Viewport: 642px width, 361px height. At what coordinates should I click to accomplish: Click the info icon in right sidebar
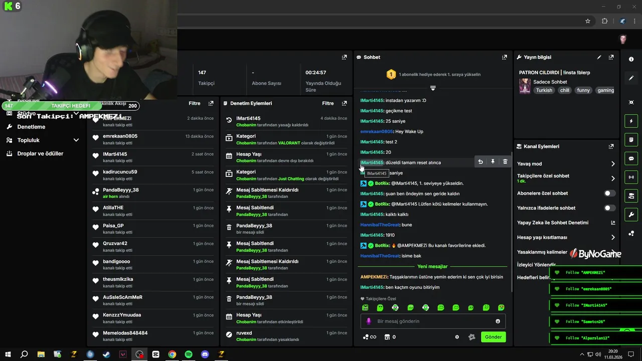tap(631, 59)
